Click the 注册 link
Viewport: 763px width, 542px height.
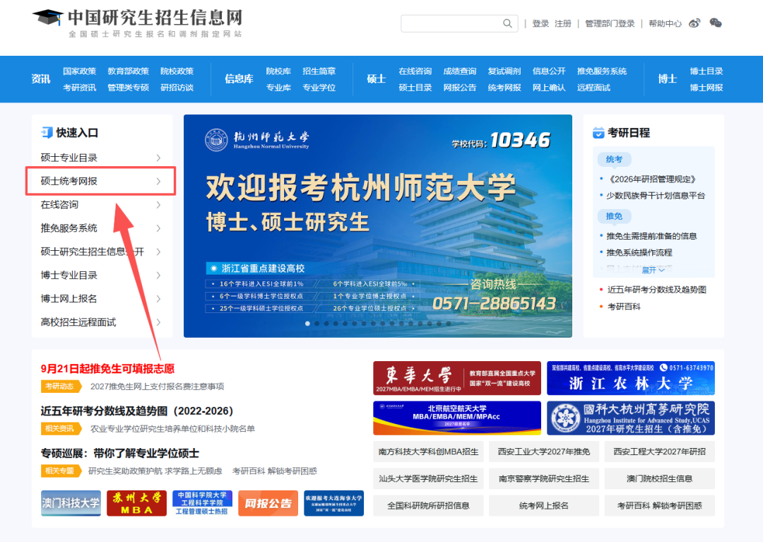(563, 23)
